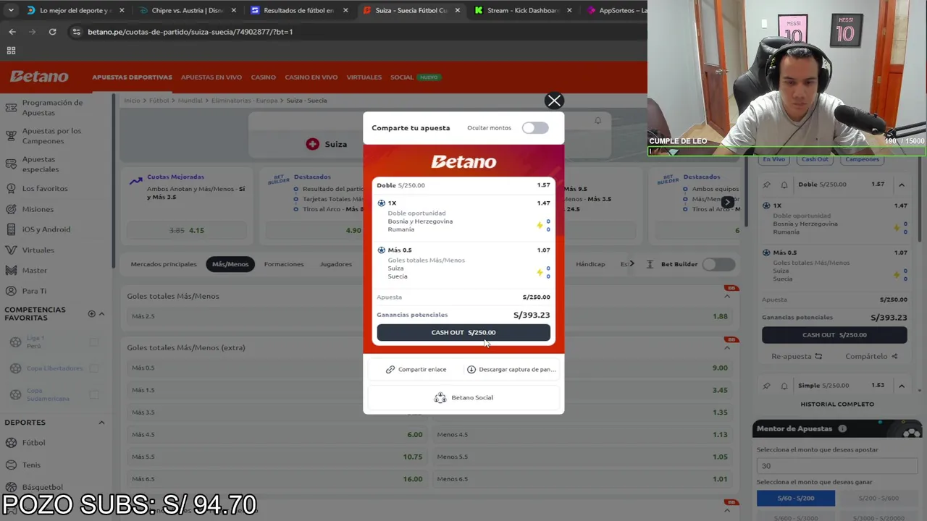The height and width of the screenshot is (521, 927).
Task: Toggle Liga 1 Perú checkbox
Action: (93, 342)
